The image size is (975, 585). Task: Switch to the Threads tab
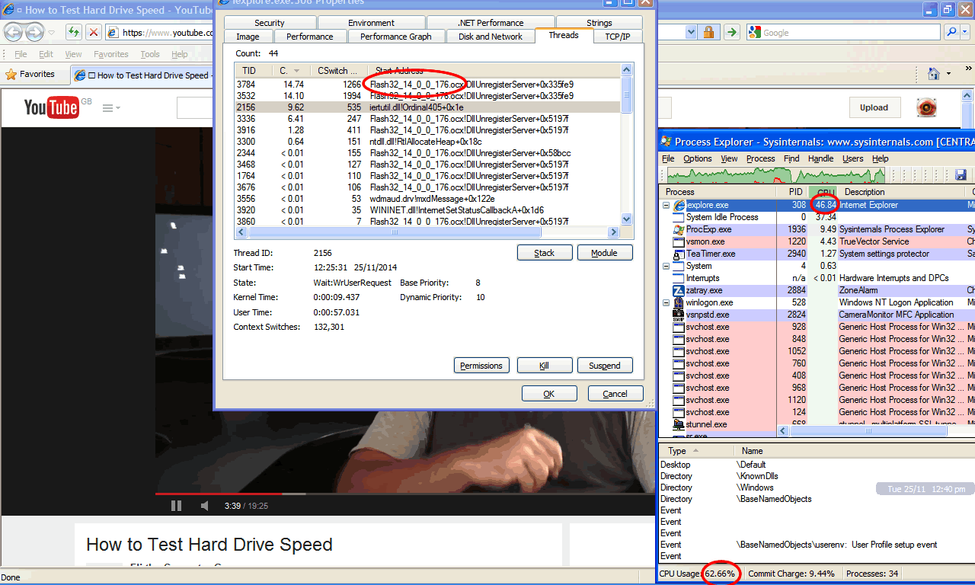[x=563, y=35]
